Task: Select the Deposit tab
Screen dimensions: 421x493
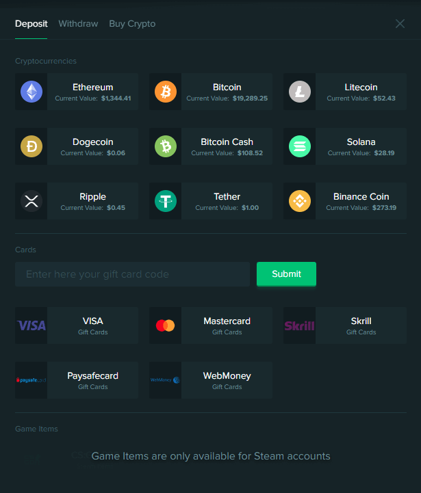Action: coord(31,24)
